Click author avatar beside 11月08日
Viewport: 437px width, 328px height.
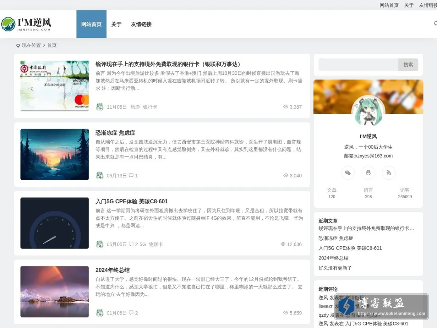click(99, 107)
